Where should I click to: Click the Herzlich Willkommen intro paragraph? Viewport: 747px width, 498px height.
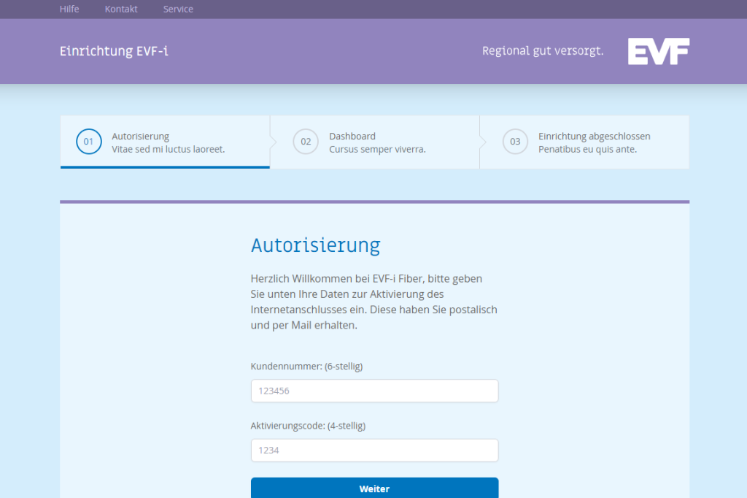click(373, 302)
